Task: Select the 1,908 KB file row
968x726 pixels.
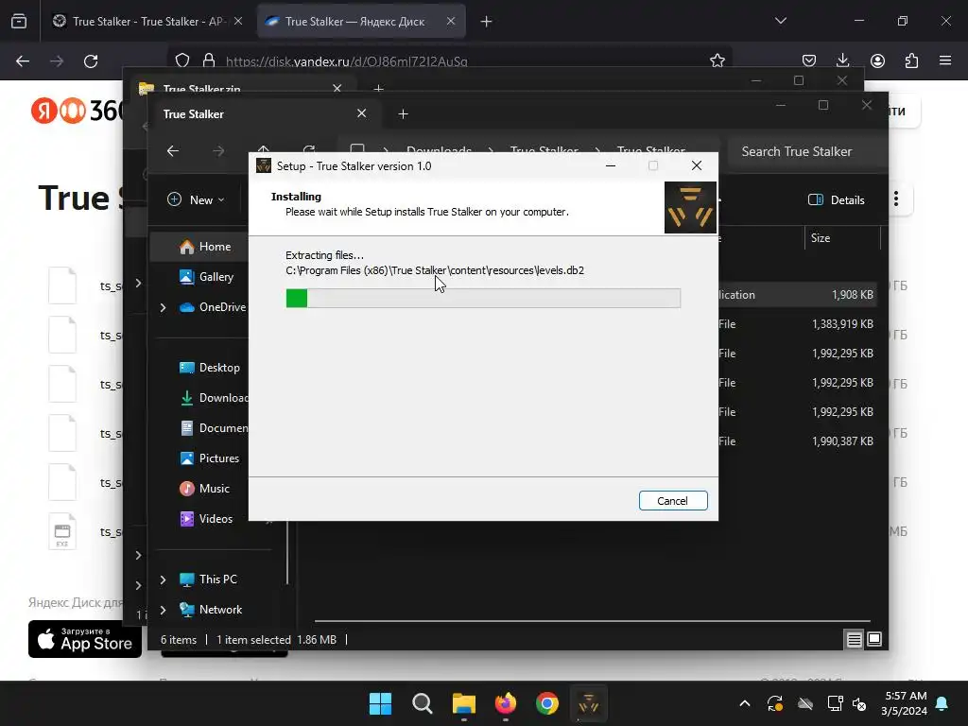Action: click(796, 295)
